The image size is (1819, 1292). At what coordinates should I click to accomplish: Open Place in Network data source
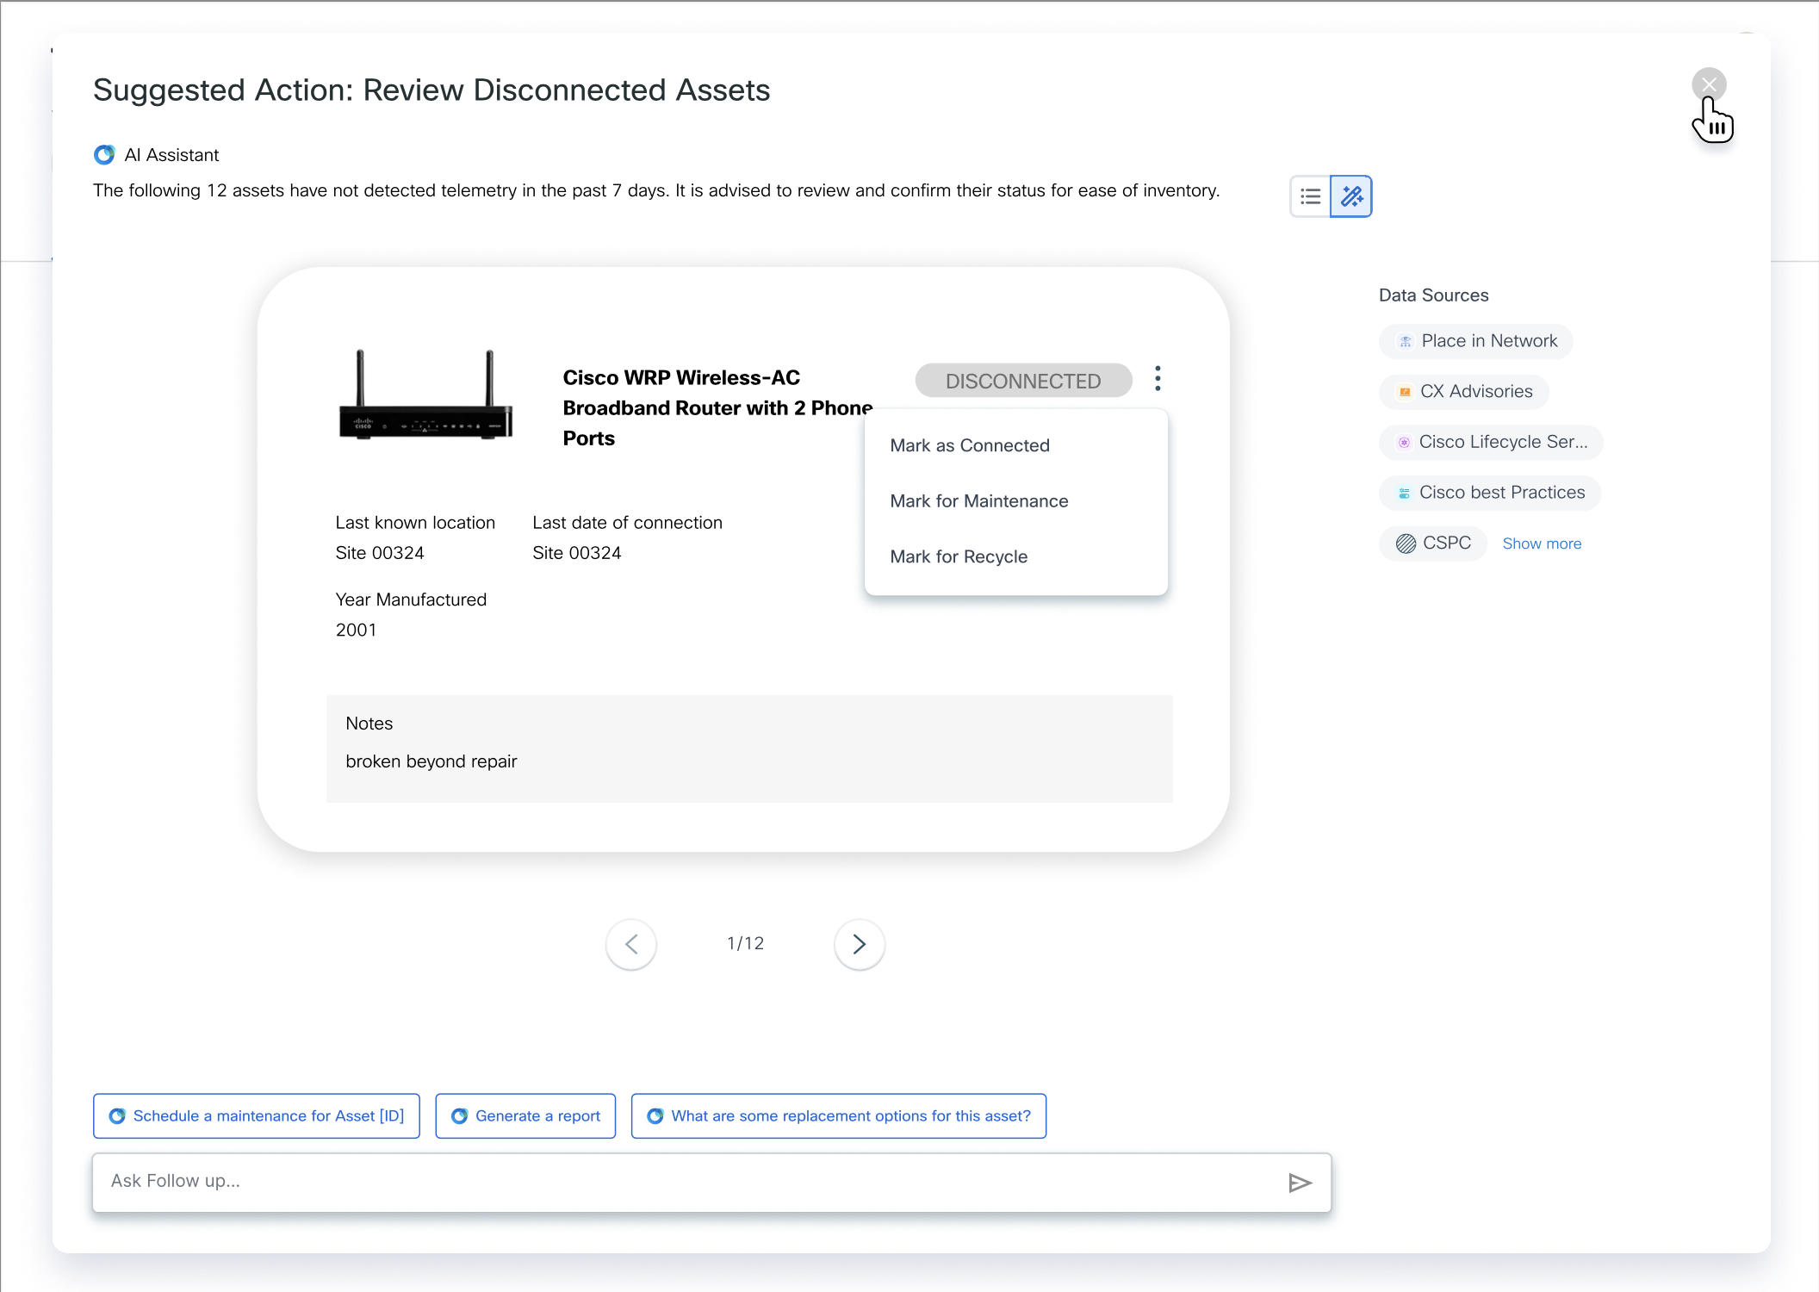pyautogui.click(x=1476, y=341)
